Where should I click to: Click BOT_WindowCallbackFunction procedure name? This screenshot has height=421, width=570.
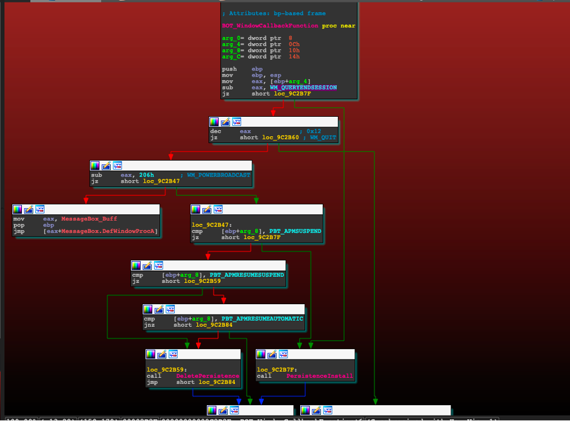click(x=270, y=26)
